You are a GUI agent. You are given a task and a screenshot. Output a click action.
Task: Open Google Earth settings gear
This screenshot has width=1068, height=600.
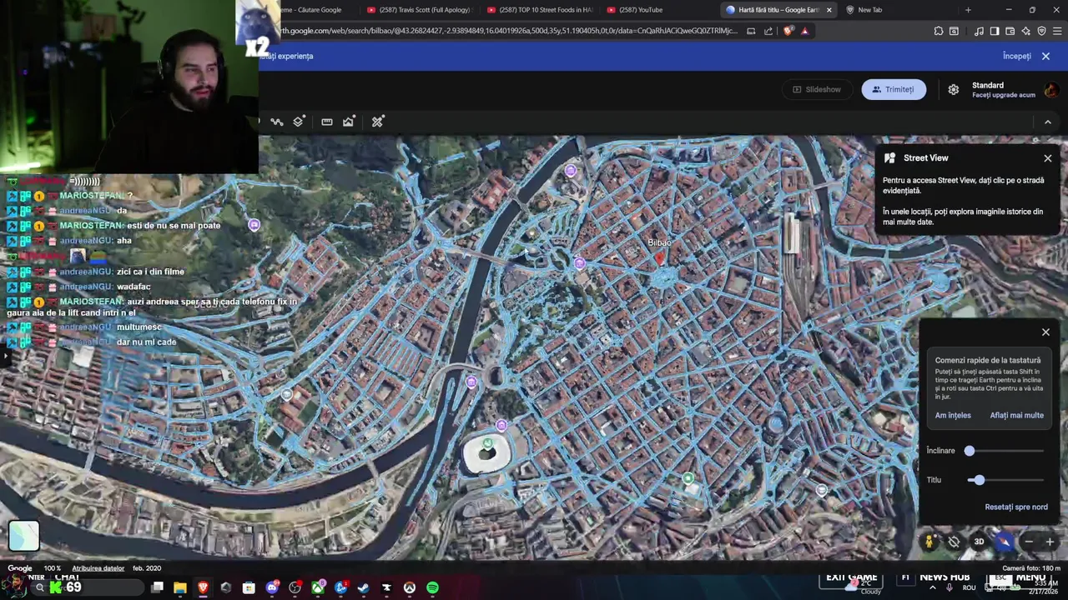coord(954,89)
